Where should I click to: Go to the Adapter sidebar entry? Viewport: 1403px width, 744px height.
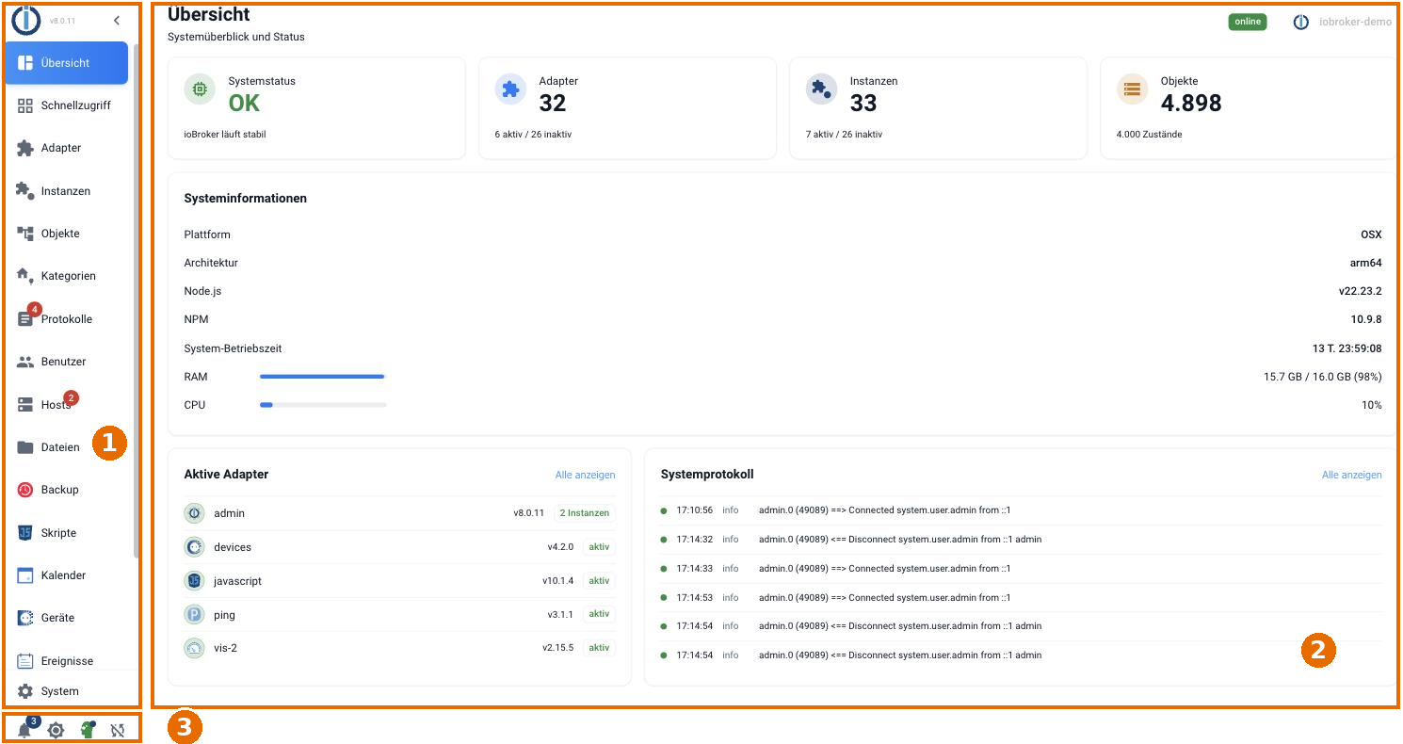coord(67,148)
